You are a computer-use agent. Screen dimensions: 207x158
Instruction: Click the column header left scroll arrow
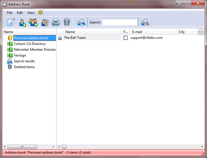[x=199, y=32]
